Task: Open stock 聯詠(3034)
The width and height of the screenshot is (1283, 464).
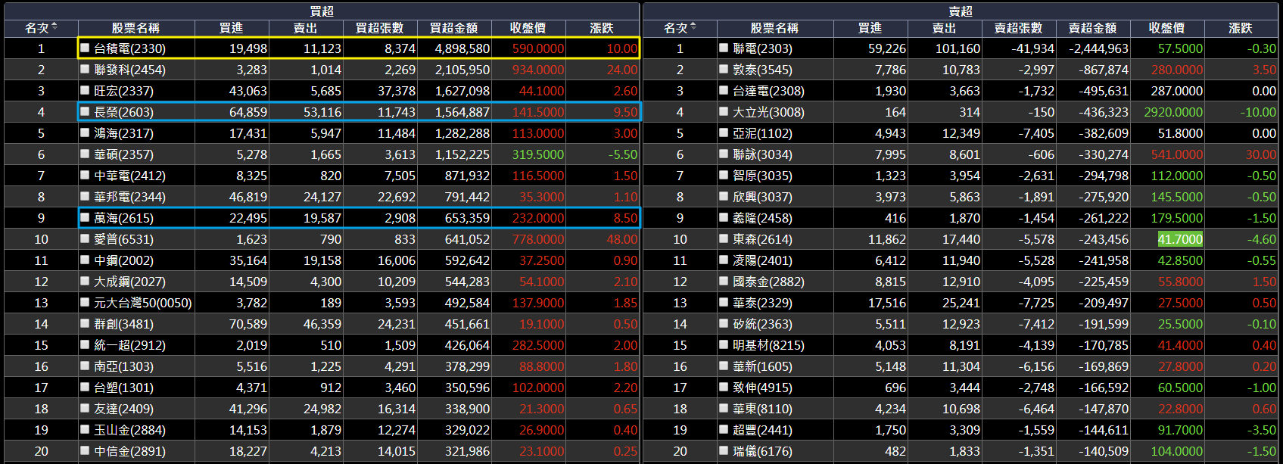Action: coord(762,154)
